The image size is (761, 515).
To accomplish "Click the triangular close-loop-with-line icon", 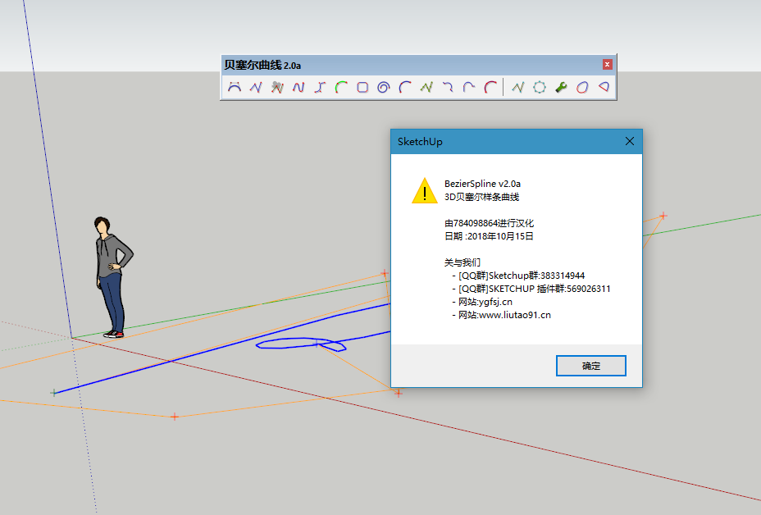I will (604, 88).
